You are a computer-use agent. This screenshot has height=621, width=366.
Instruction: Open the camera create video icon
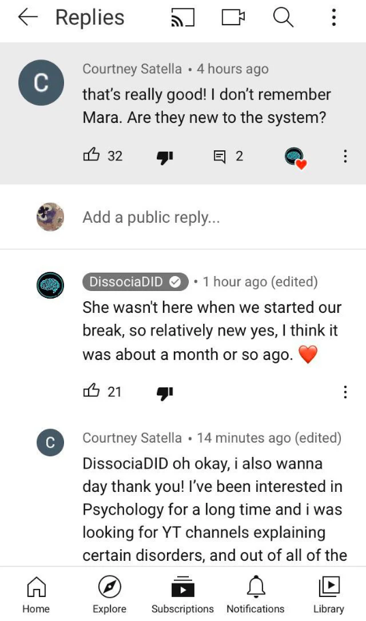click(x=233, y=18)
